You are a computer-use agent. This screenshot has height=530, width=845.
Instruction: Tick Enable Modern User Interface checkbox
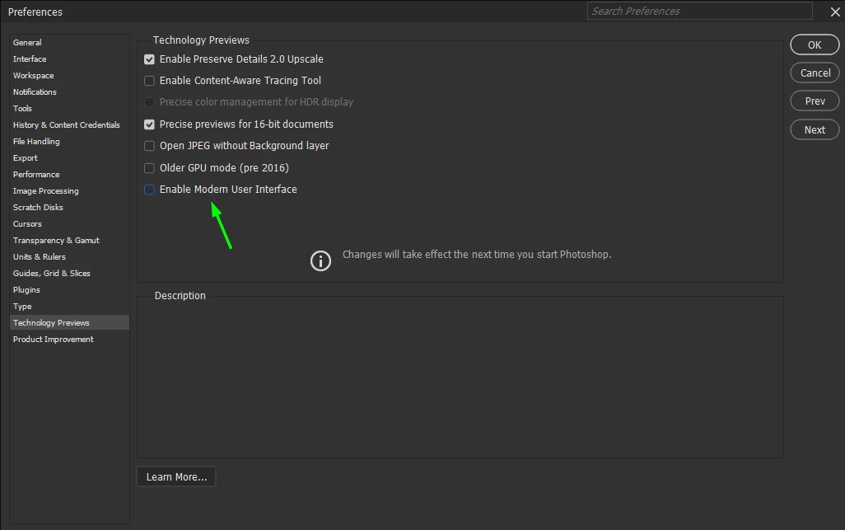(149, 190)
